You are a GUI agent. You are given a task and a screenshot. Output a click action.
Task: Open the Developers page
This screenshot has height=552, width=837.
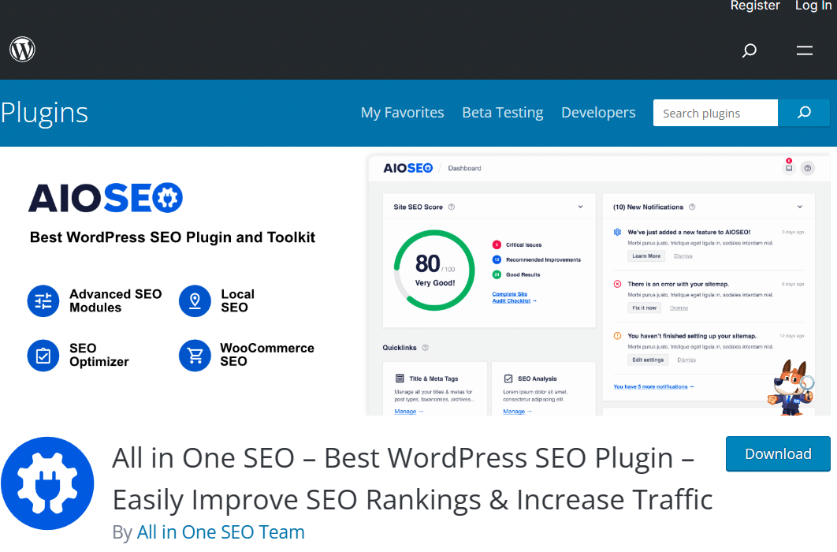pos(598,113)
